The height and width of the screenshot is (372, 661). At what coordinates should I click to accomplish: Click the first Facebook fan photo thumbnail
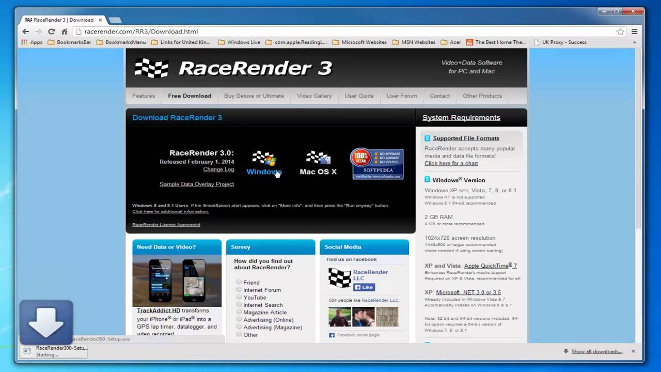click(x=339, y=317)
